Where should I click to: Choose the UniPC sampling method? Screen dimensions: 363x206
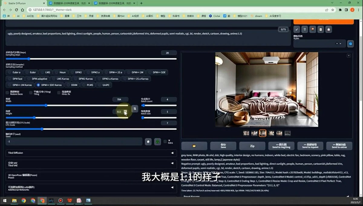[x=103, y=85]
